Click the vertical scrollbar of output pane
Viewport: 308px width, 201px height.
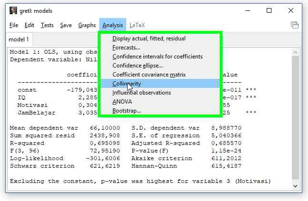coord(295,119)
